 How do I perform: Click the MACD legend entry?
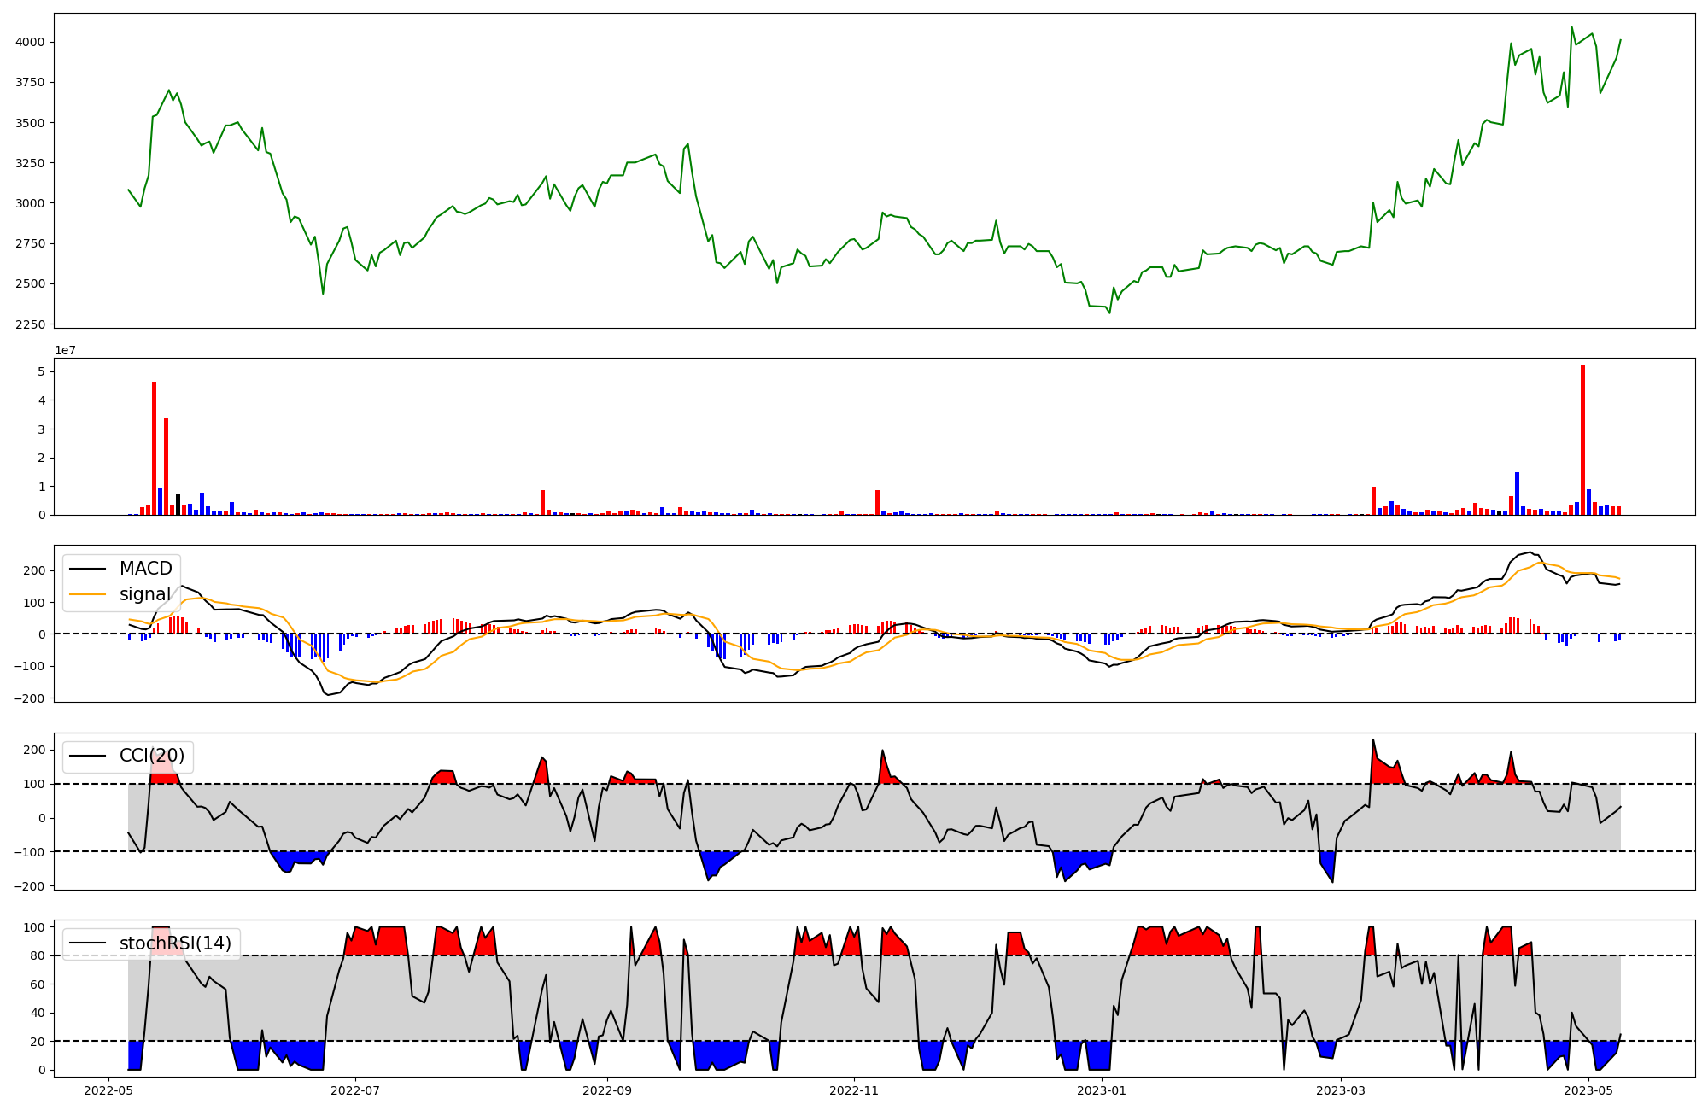pyautogui.click(x=145, y=569)
